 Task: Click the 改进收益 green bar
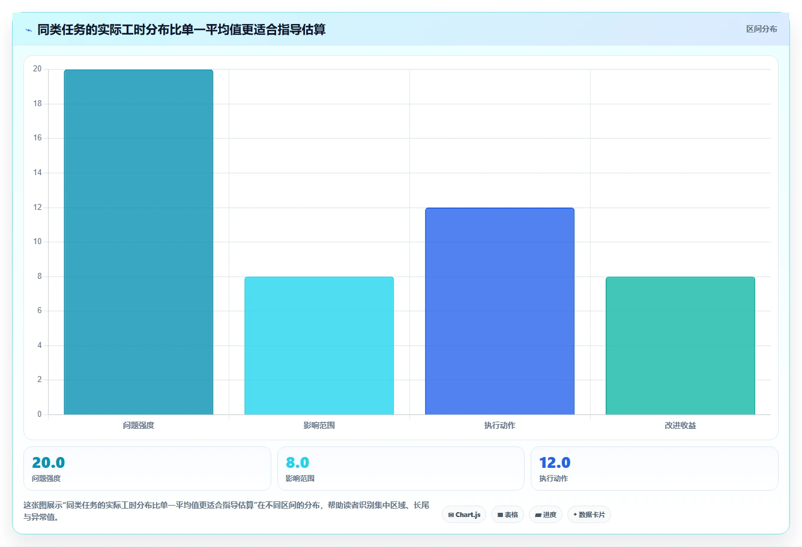coord(681,345)
